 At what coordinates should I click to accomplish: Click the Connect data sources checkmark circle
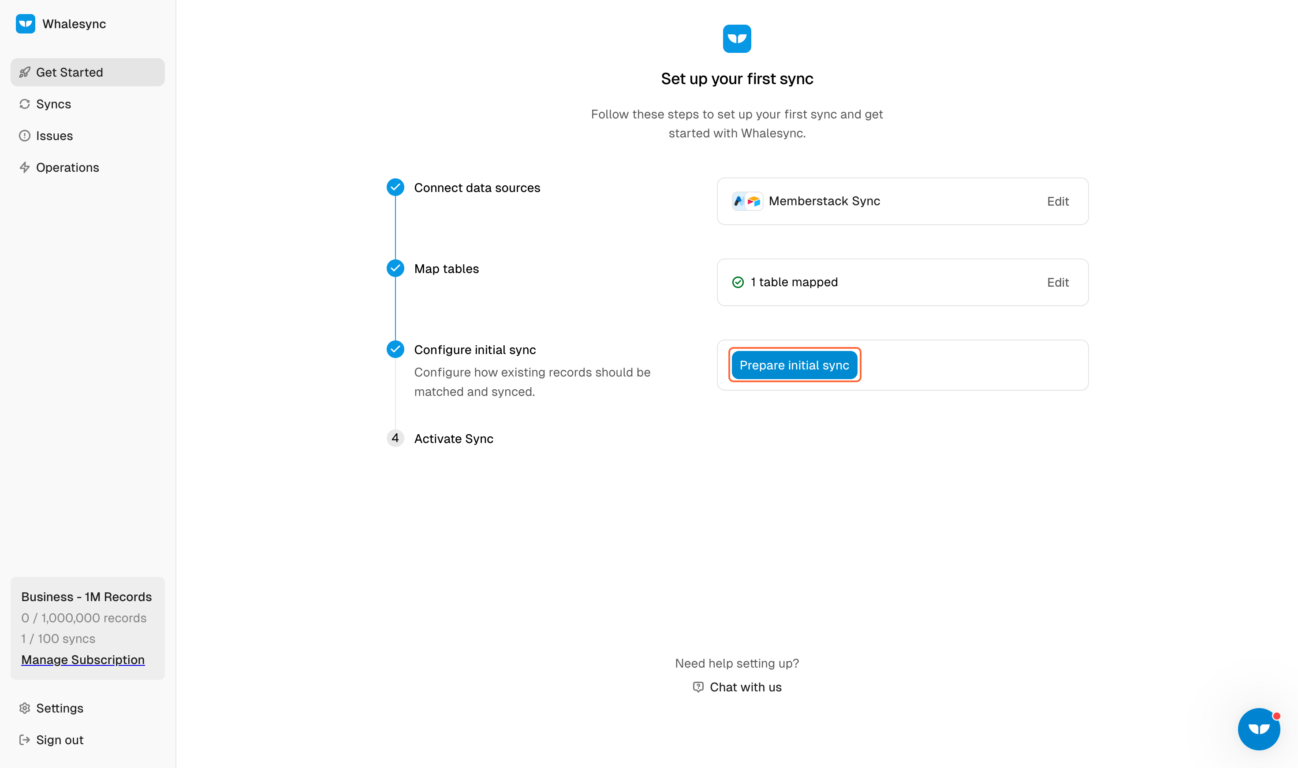pyautogui.click(x=395, y=187)
